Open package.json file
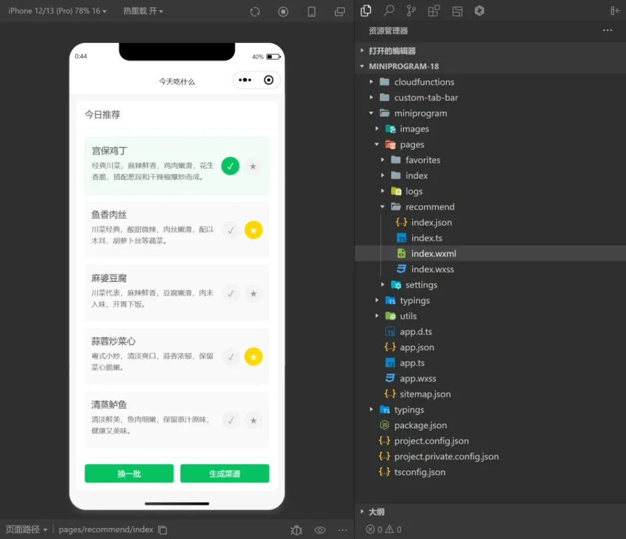 490,425
